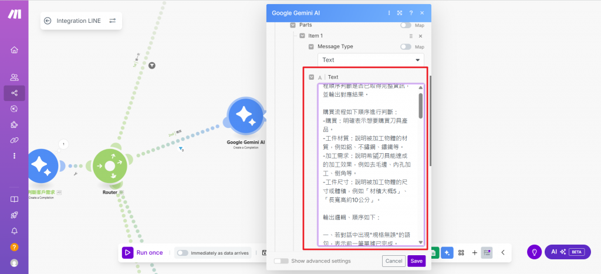
Task: Add a favorite with the plus icon
Action: point(474,252)
